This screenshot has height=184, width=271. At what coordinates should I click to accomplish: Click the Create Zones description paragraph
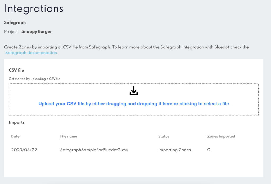[x=126, y=50]
